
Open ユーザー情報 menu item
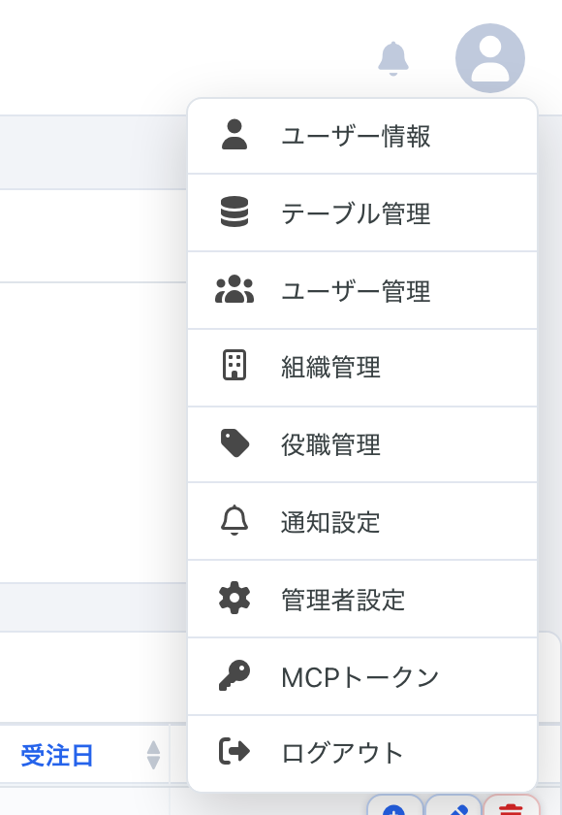tap(362, 136)
